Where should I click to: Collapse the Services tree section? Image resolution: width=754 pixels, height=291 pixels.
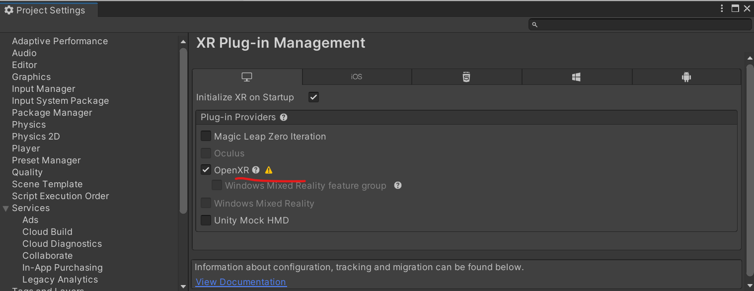tap(6, 209)
